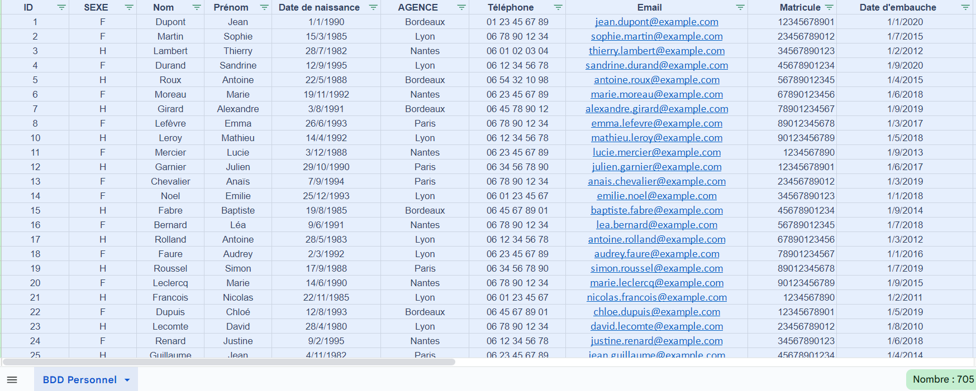Screen dimensions: 976x391
Task: Open the Prénom column filter icon
Action: pos(264,7)
